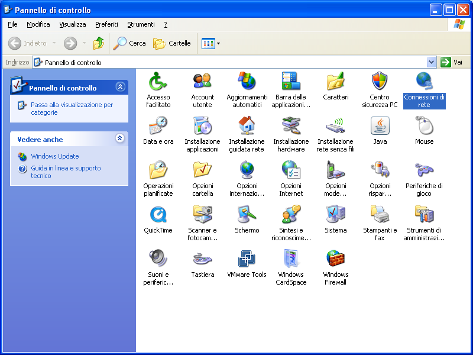Click the Vai button
The width and height of the screenshot is (473, 355).
451,62
